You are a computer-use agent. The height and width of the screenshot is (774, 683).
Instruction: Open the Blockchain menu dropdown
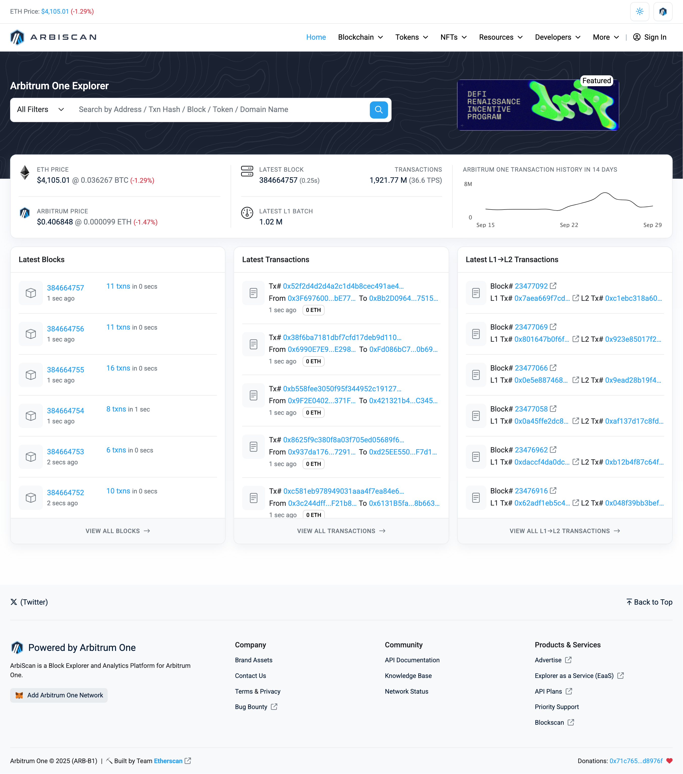[x=360, y=37]
